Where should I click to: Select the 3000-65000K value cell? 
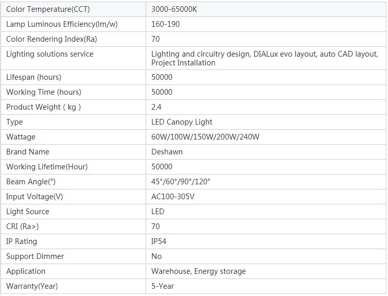(174, 9)
